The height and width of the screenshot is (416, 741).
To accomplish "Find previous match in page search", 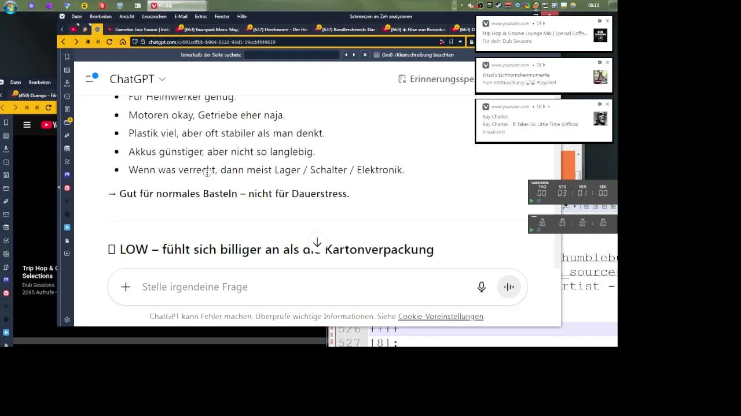I will [346, 55].
